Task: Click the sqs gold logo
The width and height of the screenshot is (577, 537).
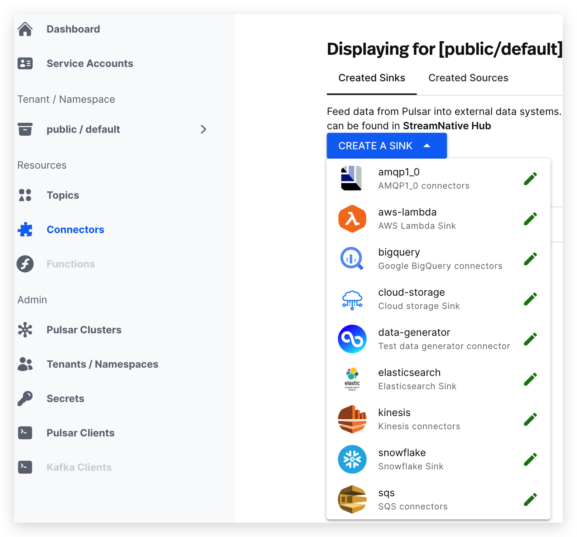Action: [352, 499]
